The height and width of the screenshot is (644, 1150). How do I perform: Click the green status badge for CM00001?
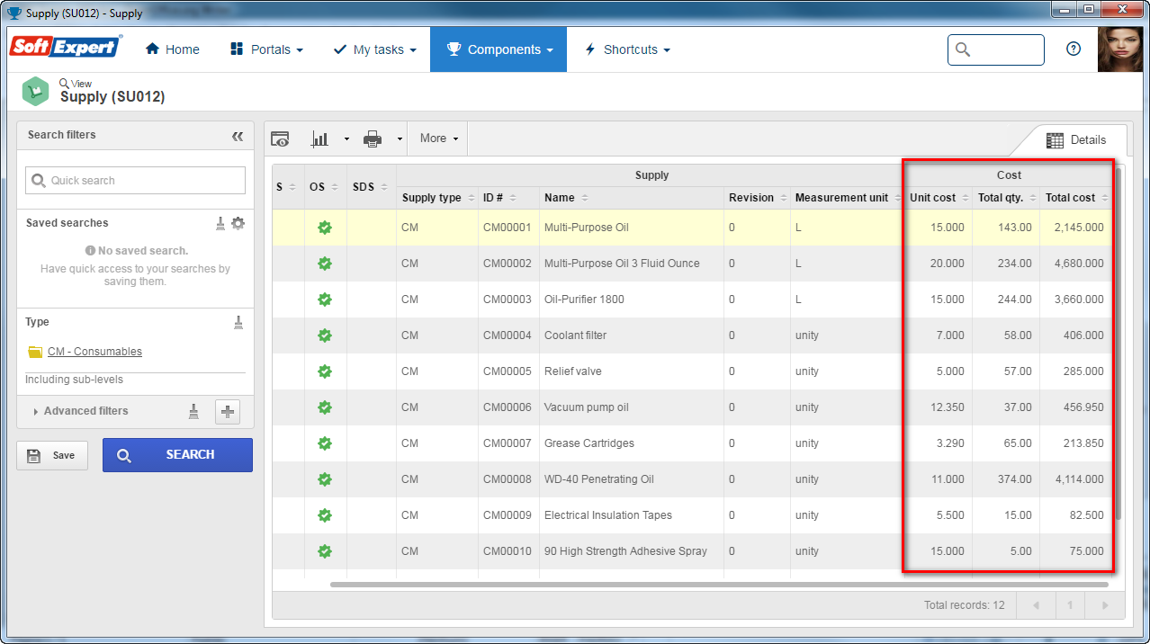click(x=325, y=228)
